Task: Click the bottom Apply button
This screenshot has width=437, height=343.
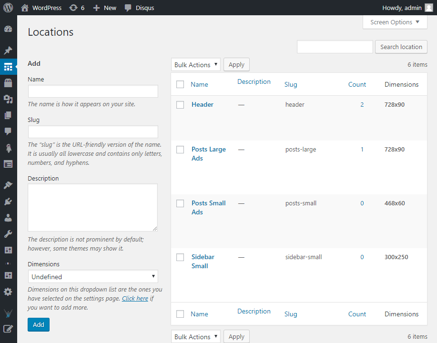Action: pyautogui.click(x=236, y=337)
